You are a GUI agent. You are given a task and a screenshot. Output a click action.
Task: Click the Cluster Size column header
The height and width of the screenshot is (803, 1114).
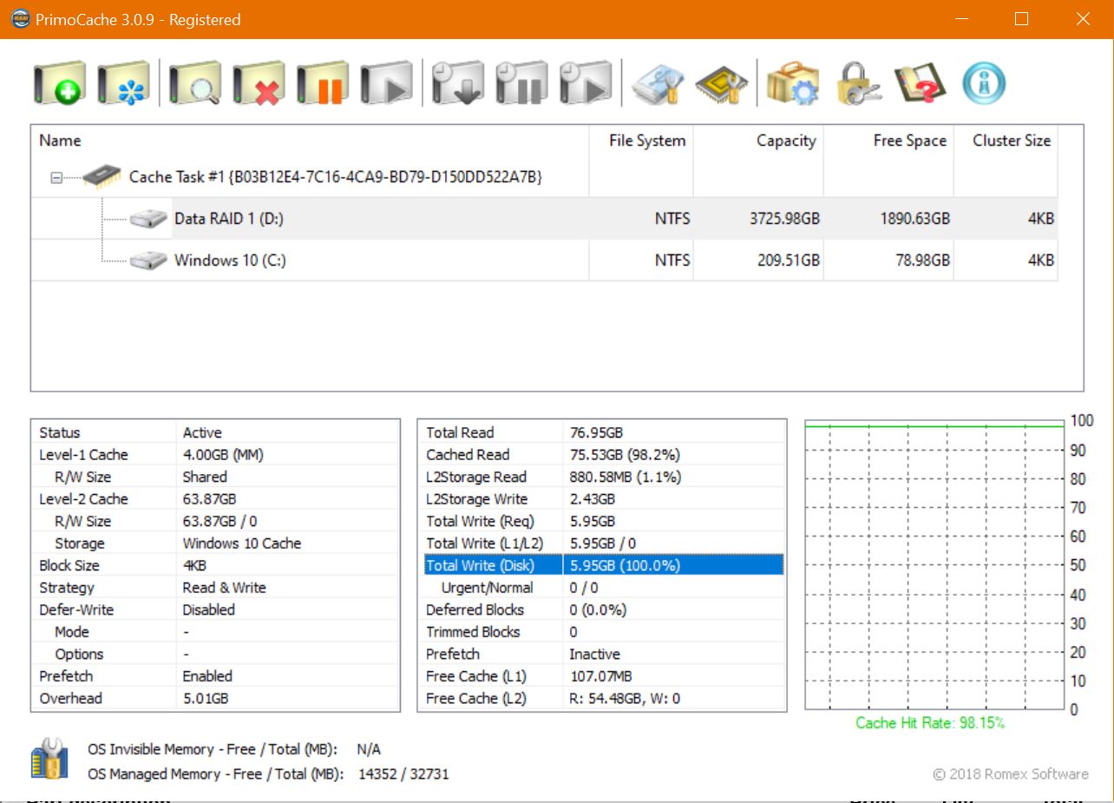[x=1006, y=141]
